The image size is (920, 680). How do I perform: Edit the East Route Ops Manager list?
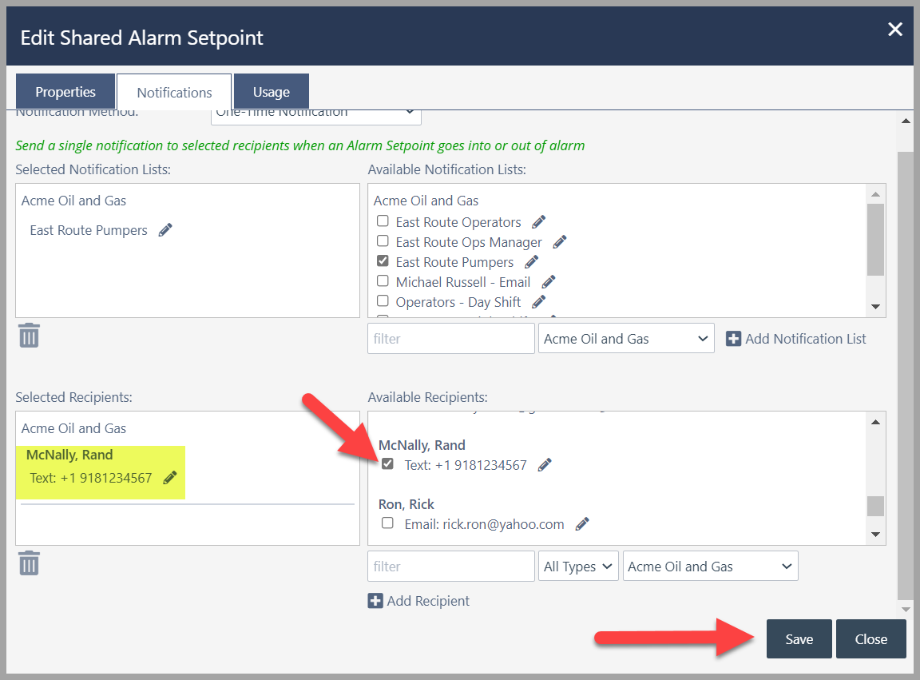[x=560, y=242]
